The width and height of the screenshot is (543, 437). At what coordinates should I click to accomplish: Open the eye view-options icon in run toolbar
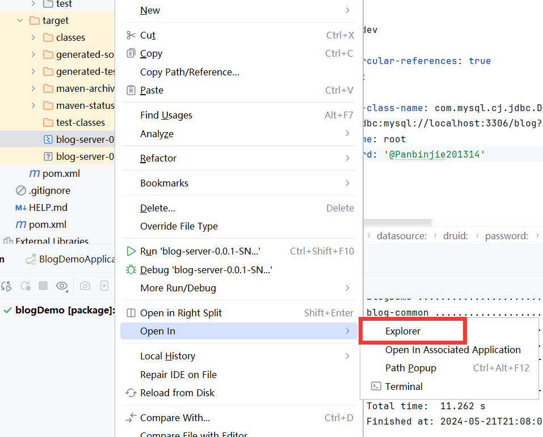tap(62, 286)
